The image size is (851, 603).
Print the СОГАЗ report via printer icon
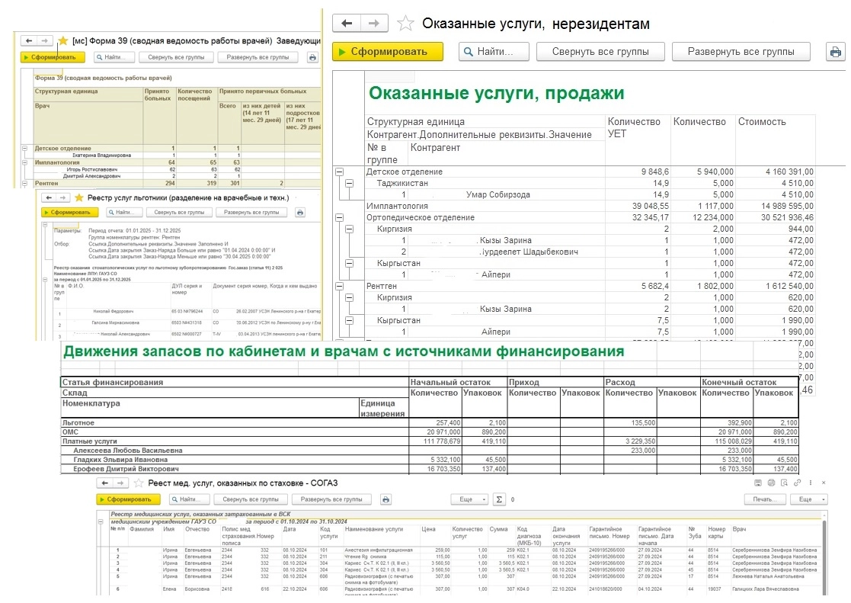pyautogui.click(x=386, y=499)
